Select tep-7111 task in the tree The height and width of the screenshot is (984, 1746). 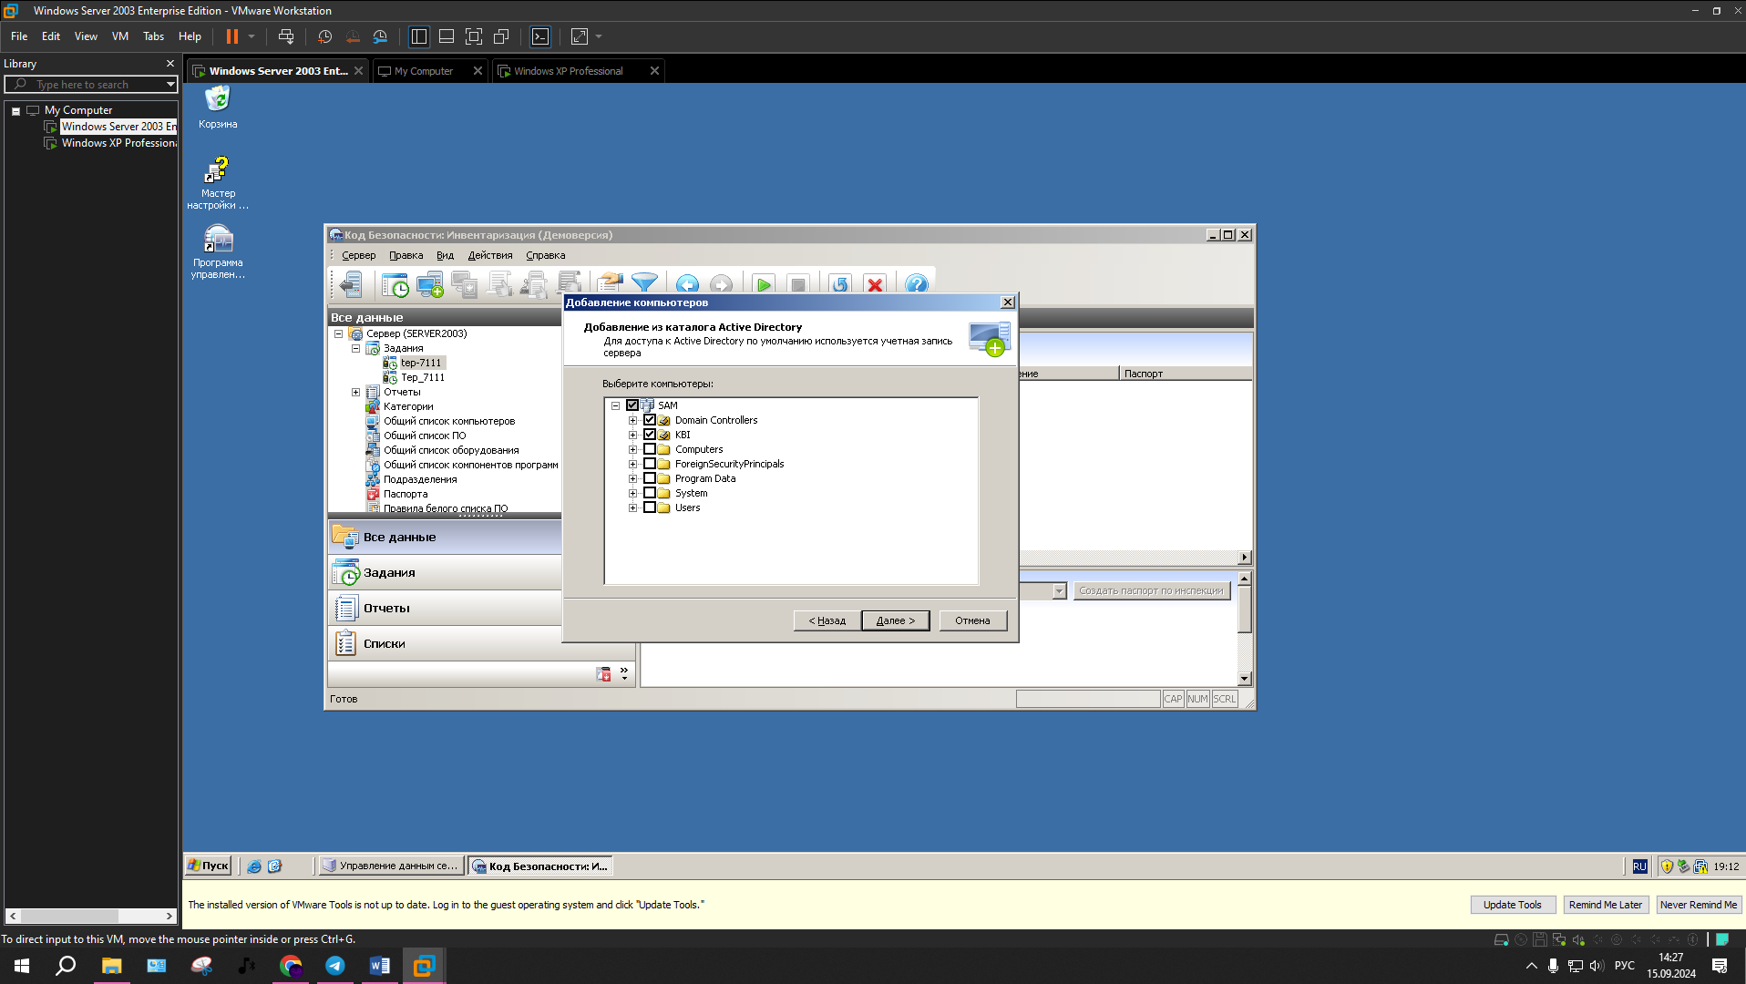coord(420,363)
